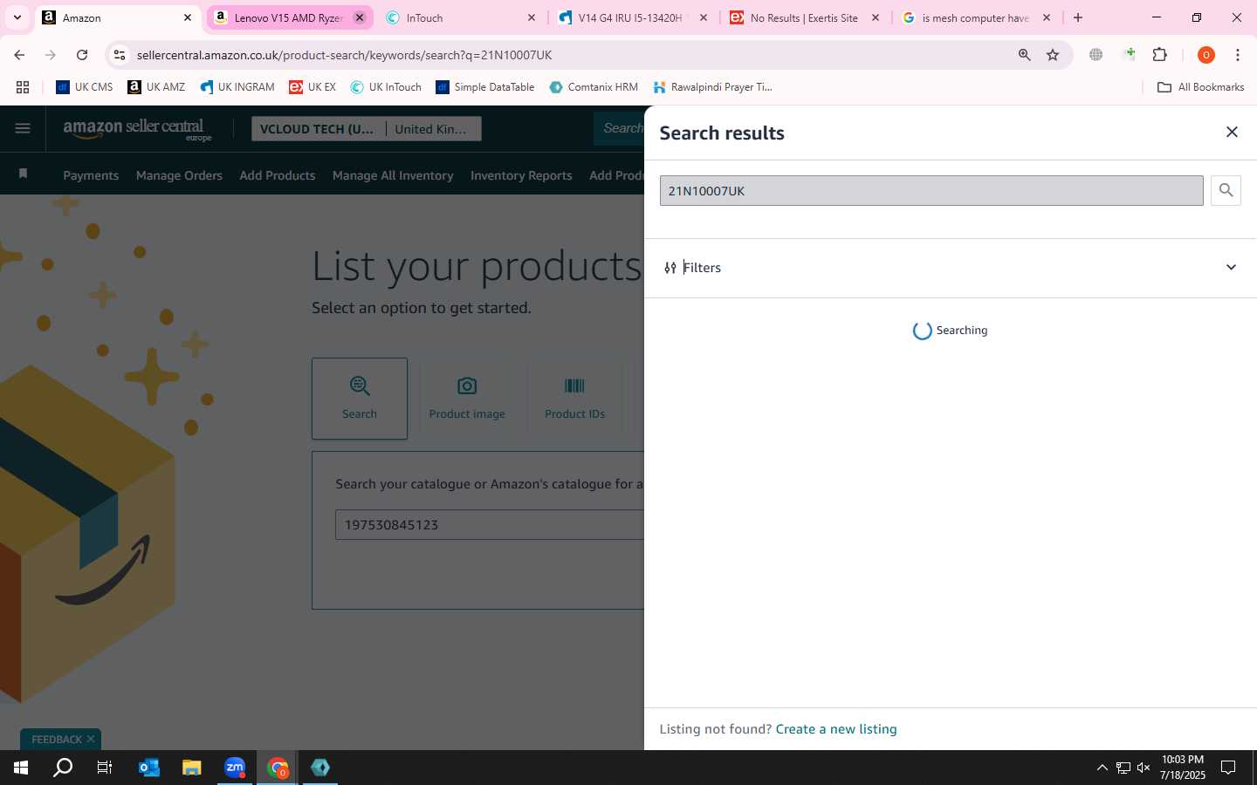Open Add Products menu item
The height and width of the screenshot is (785, 1257).
coord(278,175)
